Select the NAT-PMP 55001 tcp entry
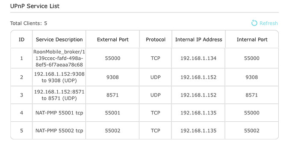The height and width of the screenshot is (156, 295). point(59,113)
